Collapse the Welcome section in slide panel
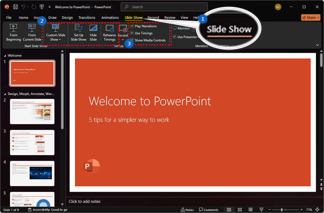324x213 pixels. click(x=5, y=56)
